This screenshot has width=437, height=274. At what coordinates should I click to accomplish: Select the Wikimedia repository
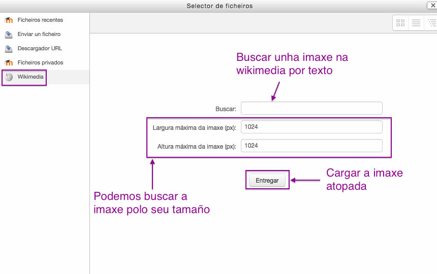[x=45, y=77]
